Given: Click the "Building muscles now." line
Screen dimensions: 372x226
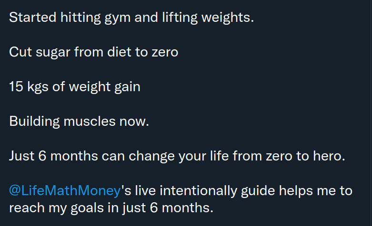Looking at the screenshot, I should point(79,122).
